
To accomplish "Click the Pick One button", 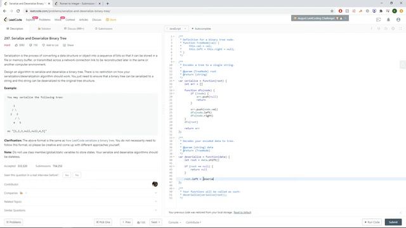I will pyautogui.click(x=103, y=222).
